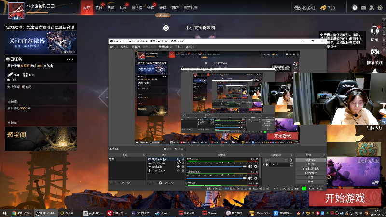Open the Treasure Pavilion banner
386x217 pixels.
point(41,139)
